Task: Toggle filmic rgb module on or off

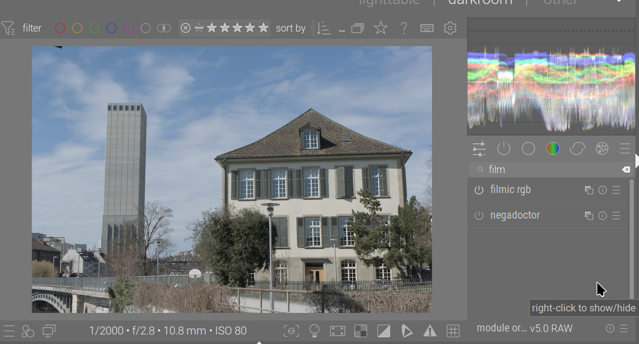Action: click(x=479, y=190)
